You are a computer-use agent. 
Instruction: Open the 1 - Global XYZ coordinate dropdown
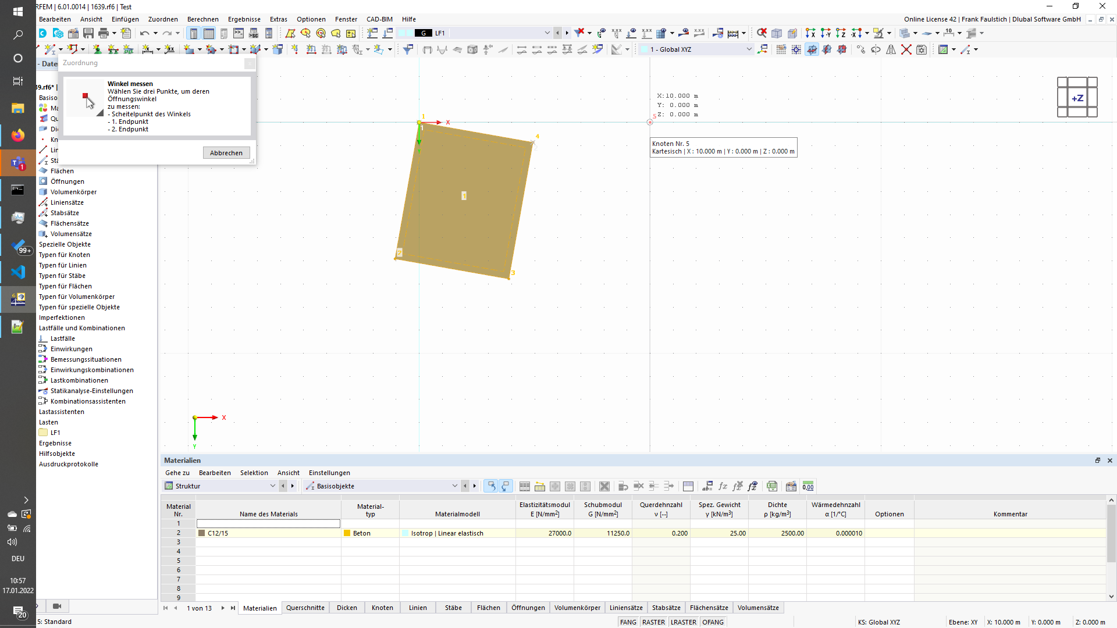point(749,49)
